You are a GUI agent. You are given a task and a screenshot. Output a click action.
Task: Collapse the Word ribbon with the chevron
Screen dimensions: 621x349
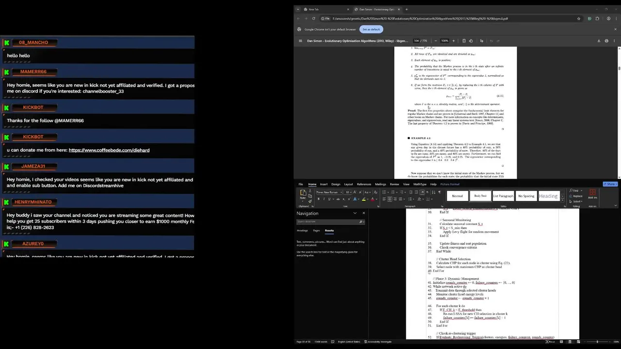coord(616,206)
